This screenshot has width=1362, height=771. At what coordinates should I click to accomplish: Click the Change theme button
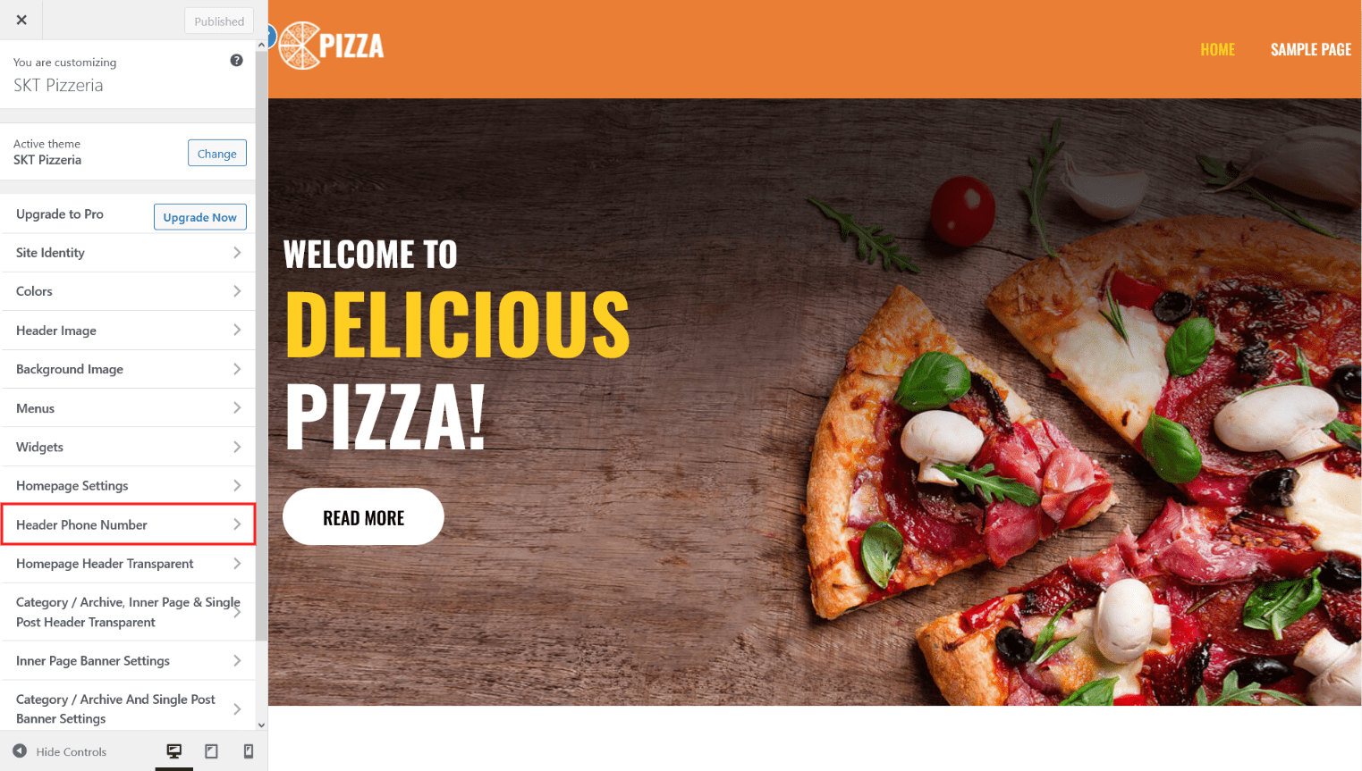(x=217, y=153)
